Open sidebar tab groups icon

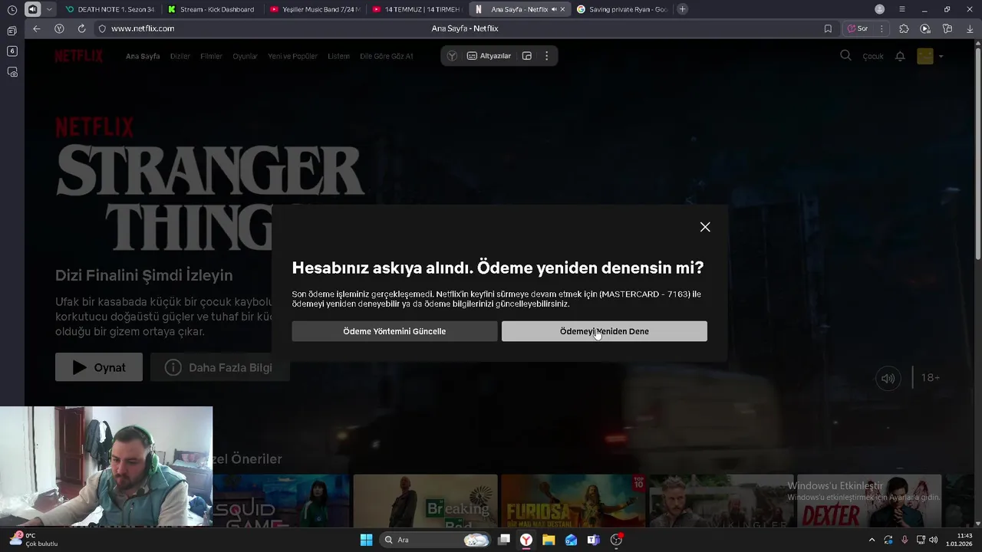(12, 31)
